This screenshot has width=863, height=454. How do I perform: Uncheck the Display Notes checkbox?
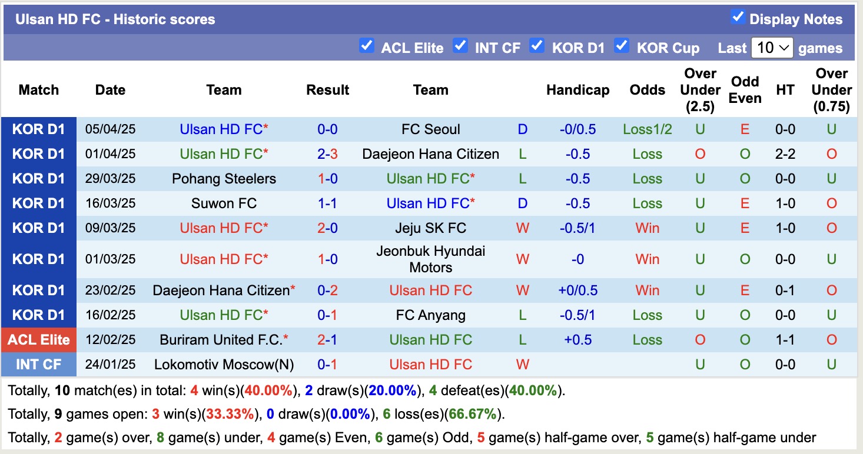738,18
